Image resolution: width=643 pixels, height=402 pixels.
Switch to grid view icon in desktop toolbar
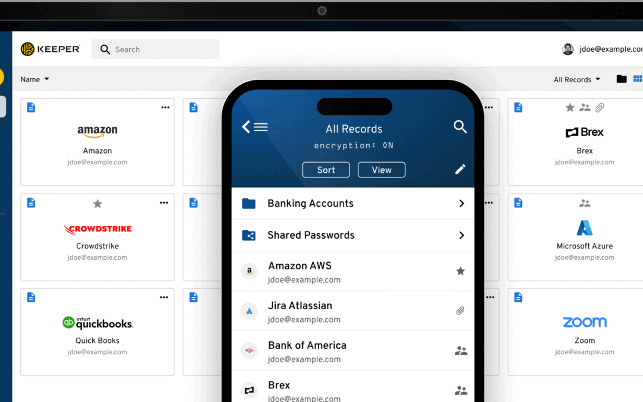coord(638,79)
